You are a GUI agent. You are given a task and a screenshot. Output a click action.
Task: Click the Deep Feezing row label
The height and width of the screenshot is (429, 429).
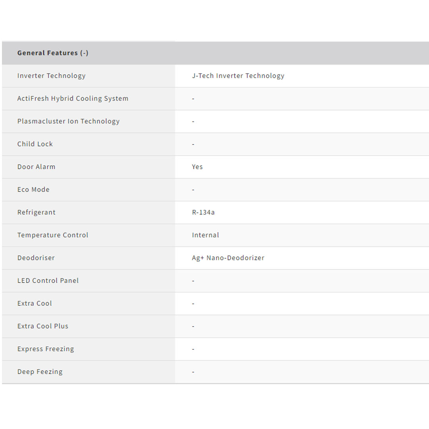coord(40,372)
